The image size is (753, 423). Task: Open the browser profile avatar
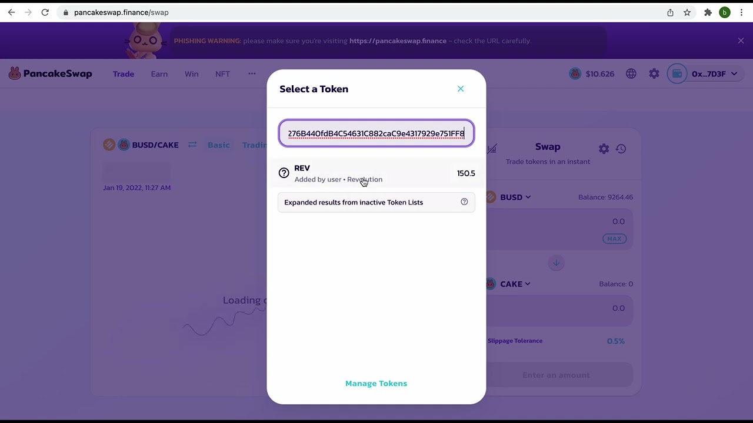725,12
